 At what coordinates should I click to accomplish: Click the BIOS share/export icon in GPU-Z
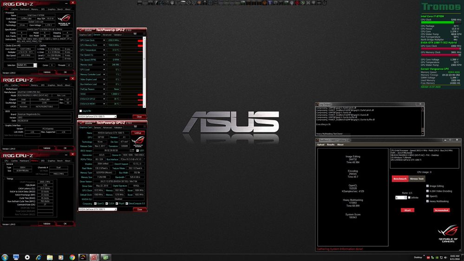tap(132, 150)
